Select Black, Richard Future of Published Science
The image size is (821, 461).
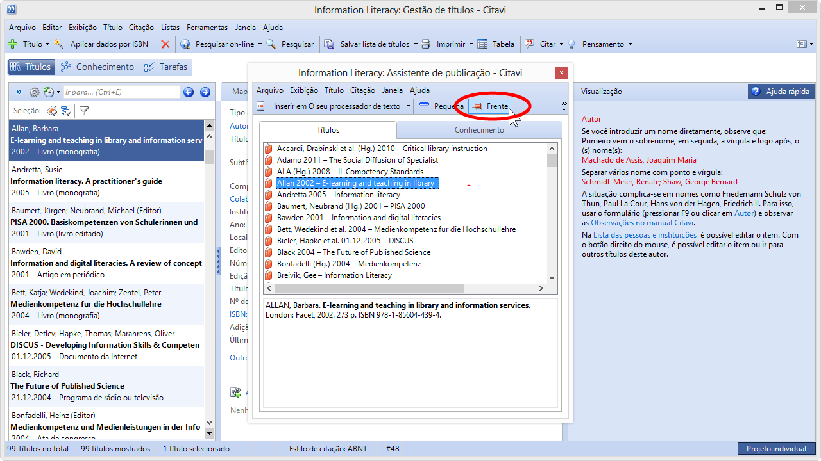(x=106, y=386)
